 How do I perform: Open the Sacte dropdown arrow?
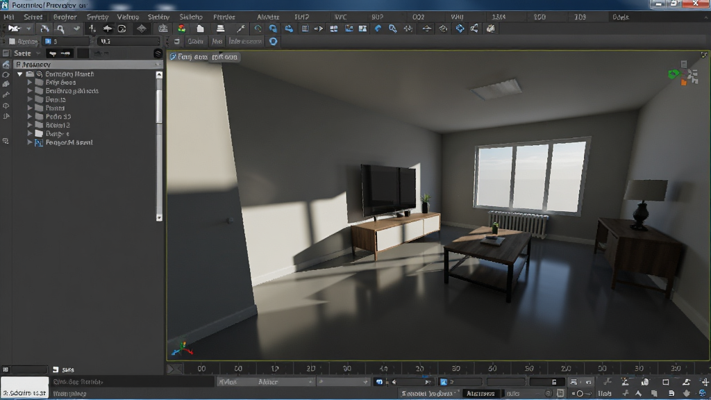click(39, 53)
